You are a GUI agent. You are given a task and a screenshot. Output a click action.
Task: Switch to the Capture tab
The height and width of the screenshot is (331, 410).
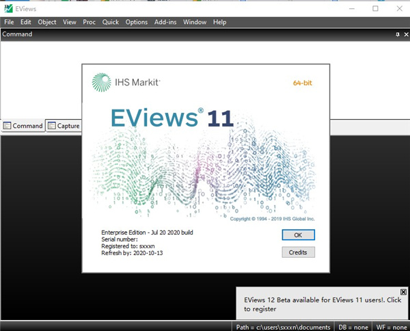[x=64, y=126]
